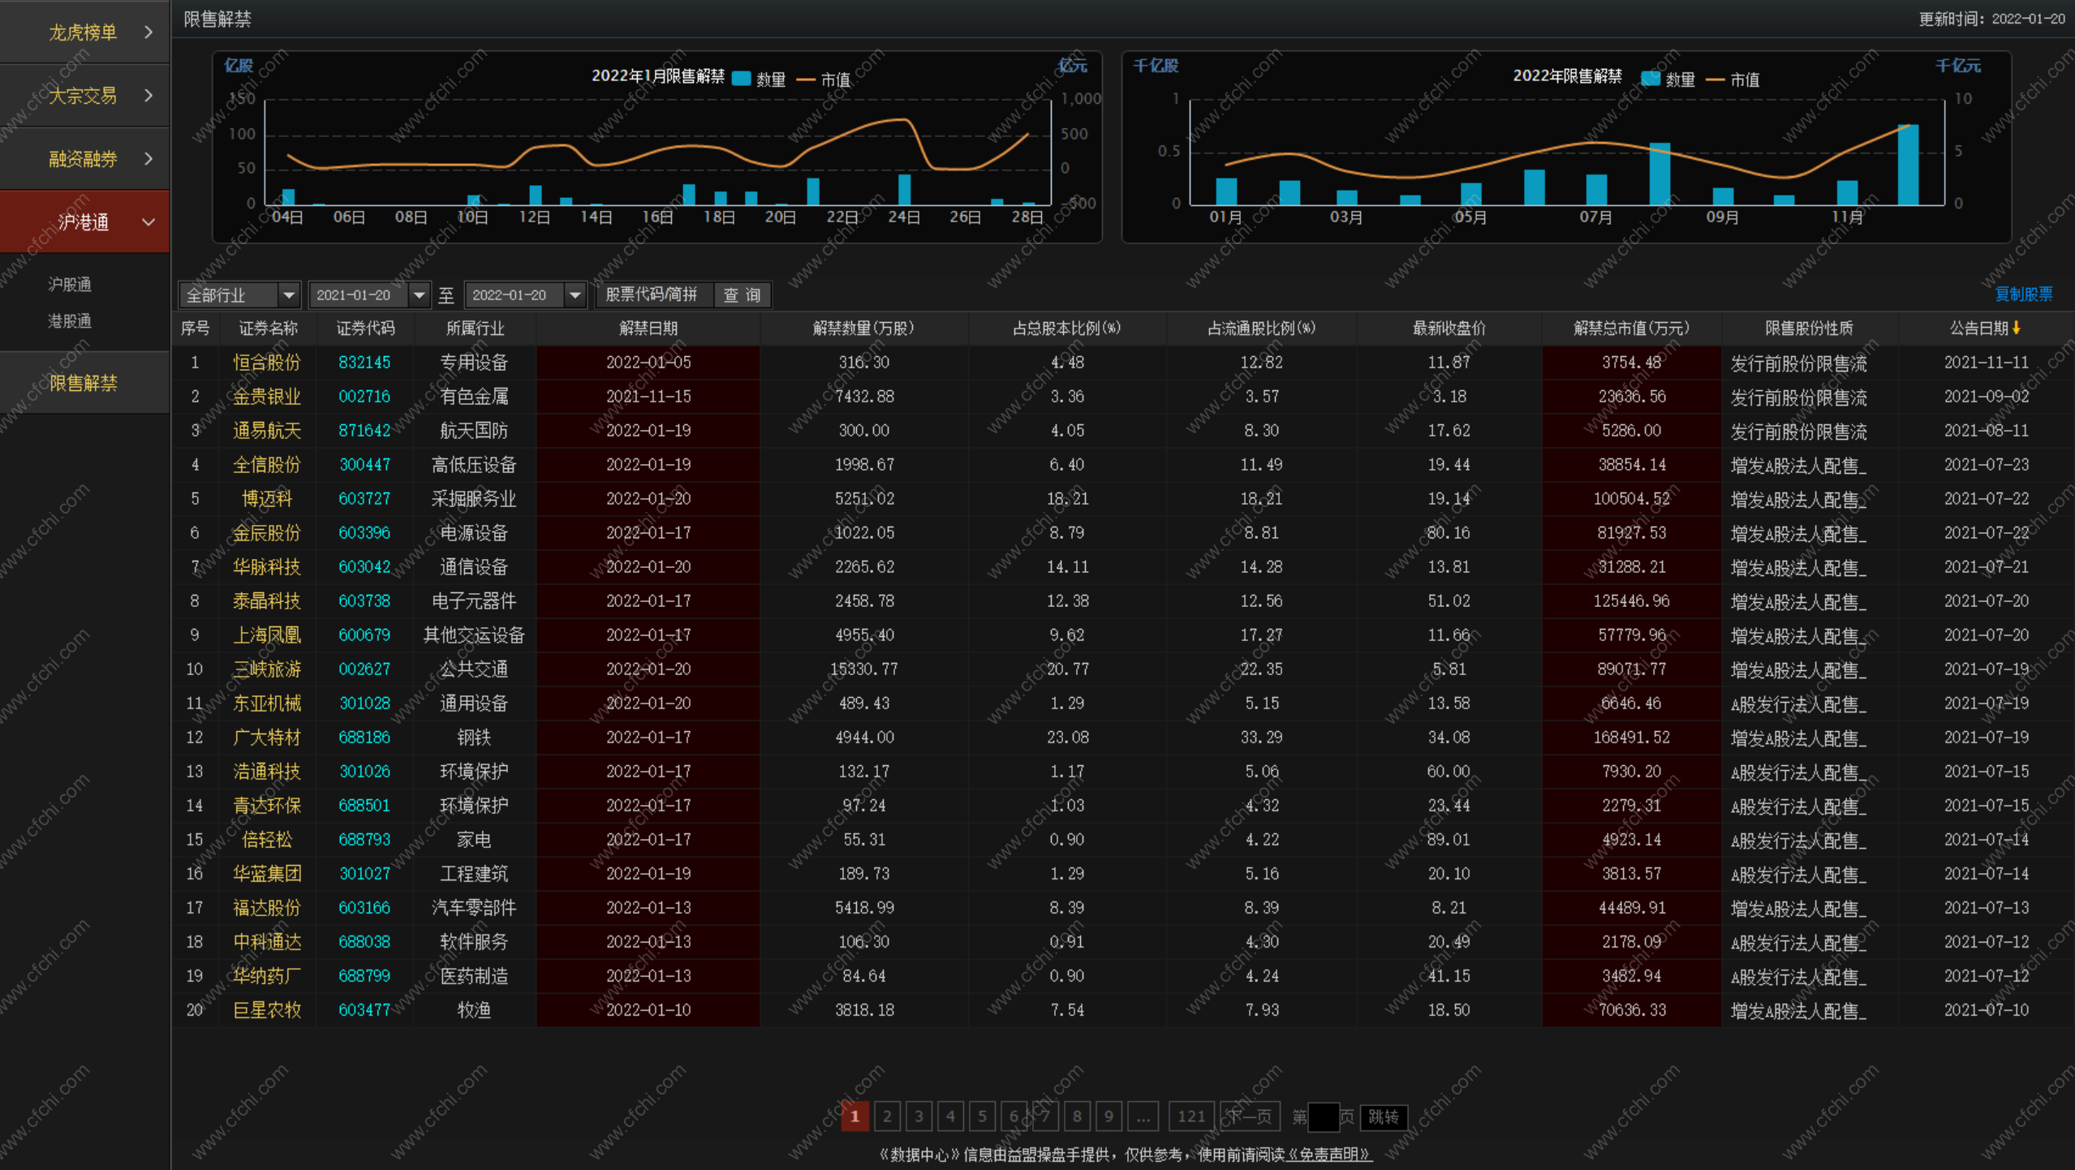Click the 复制股票 link
The height and width of the screenshot is (1170, 2075).
[x=2023, y=294]
